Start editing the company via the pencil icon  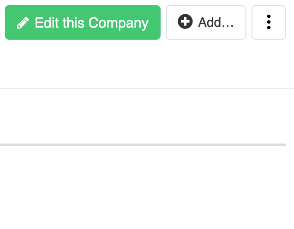coord(23,23)
